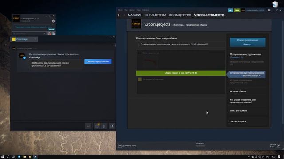284x159 pixels.
Task: Open the Инвентарь breadcrumb link
Action: [x=178, y=25]
